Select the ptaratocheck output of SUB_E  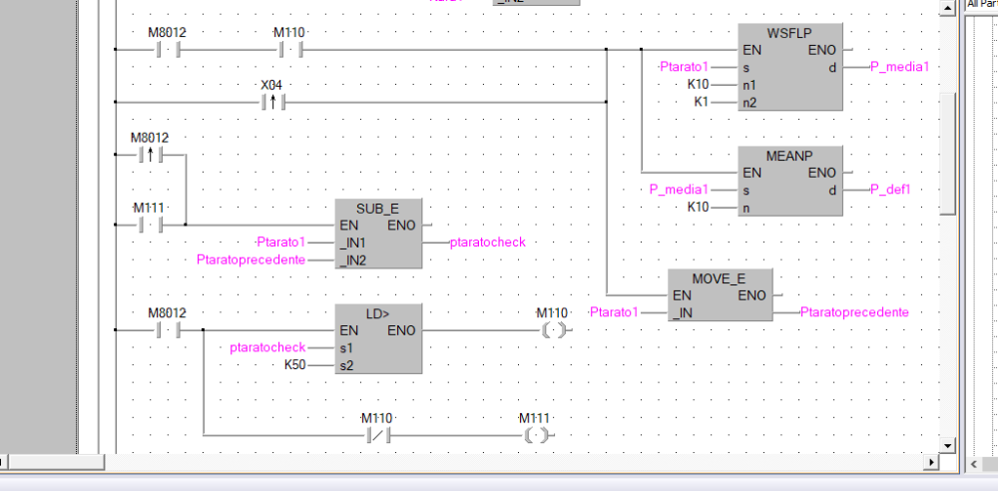coord(487,242)
